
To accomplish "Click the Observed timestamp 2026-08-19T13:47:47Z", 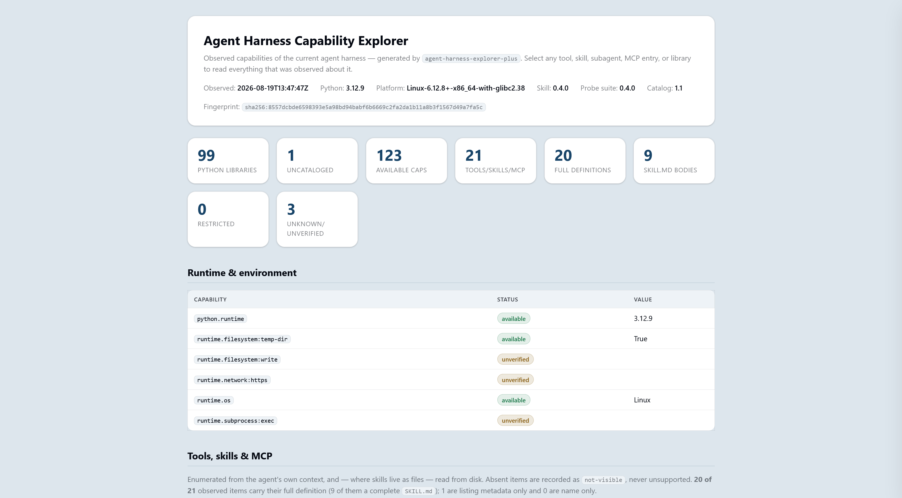I will pos(273,88).
